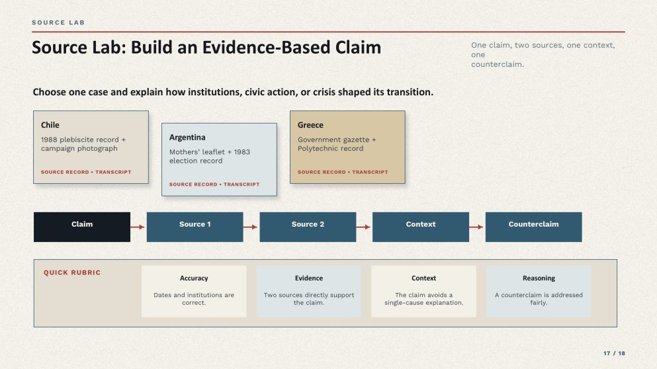Click the Source 2 step box
Screen dimensions: 657x369
pos(308,227)
